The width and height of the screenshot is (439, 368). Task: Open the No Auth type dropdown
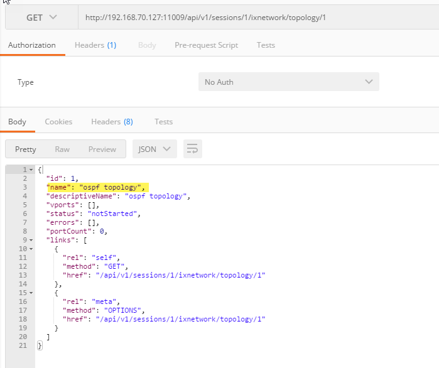[288, 82]
